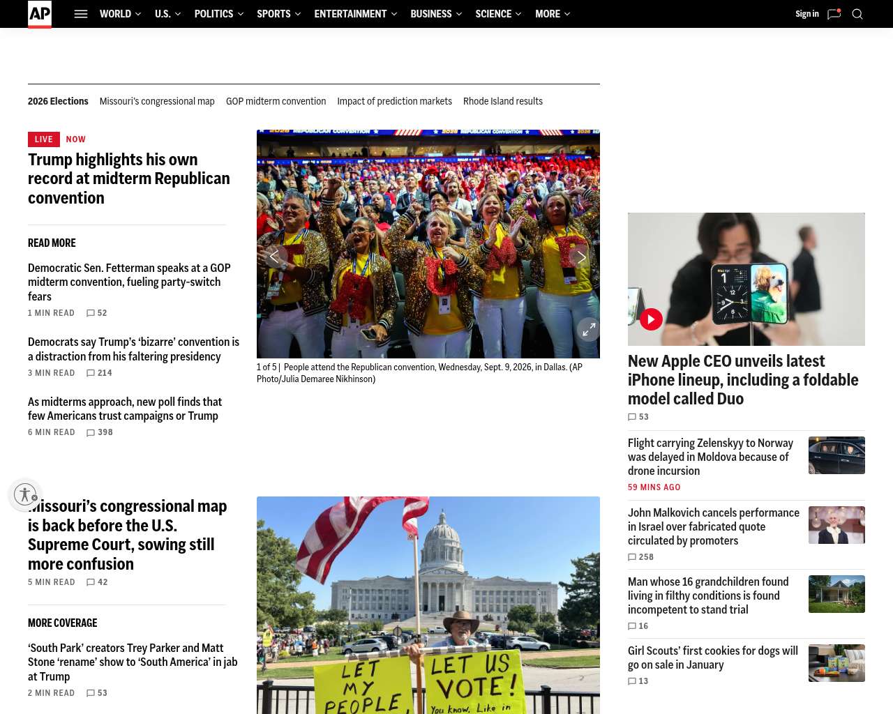Image resolution: width=893 pixels, height=714 pixels.
Task: Play the Apple CEO iPhone video
Action: pos(651,319)
